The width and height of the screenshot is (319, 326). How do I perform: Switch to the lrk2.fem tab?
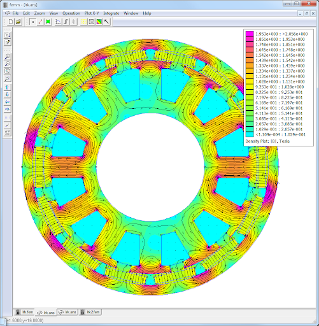tap(90, 312)
